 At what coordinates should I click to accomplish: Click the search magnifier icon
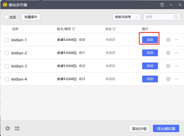tap(176, 17)
